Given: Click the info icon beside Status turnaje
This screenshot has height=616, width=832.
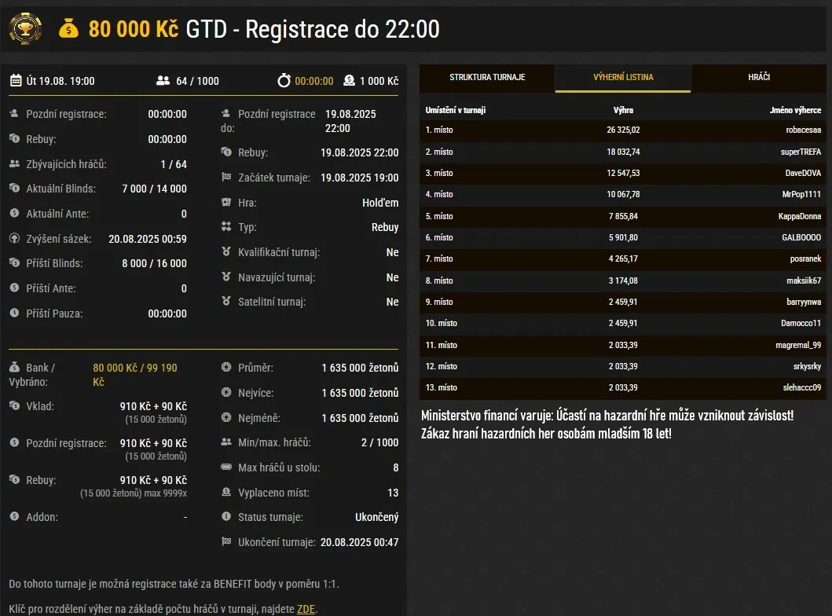Looking at the screenshot, I should click(226, 517).
